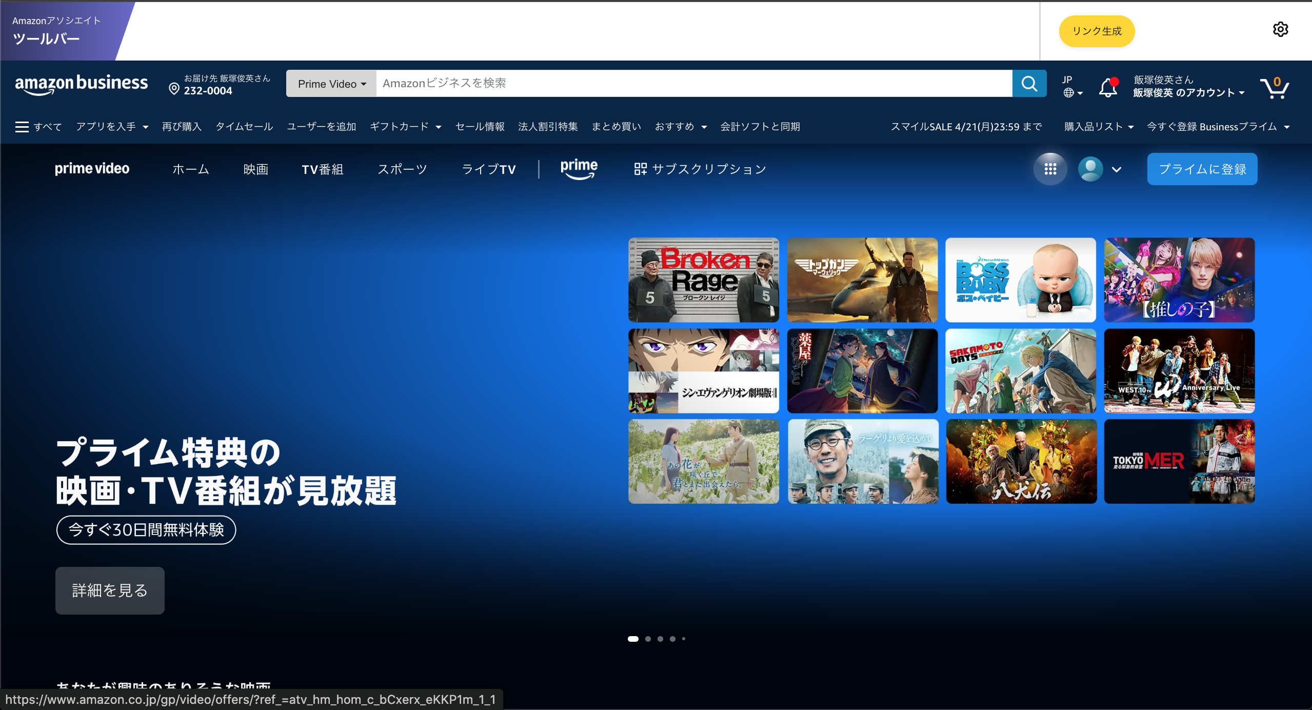Open the ライブTV tab

point(489,169)
